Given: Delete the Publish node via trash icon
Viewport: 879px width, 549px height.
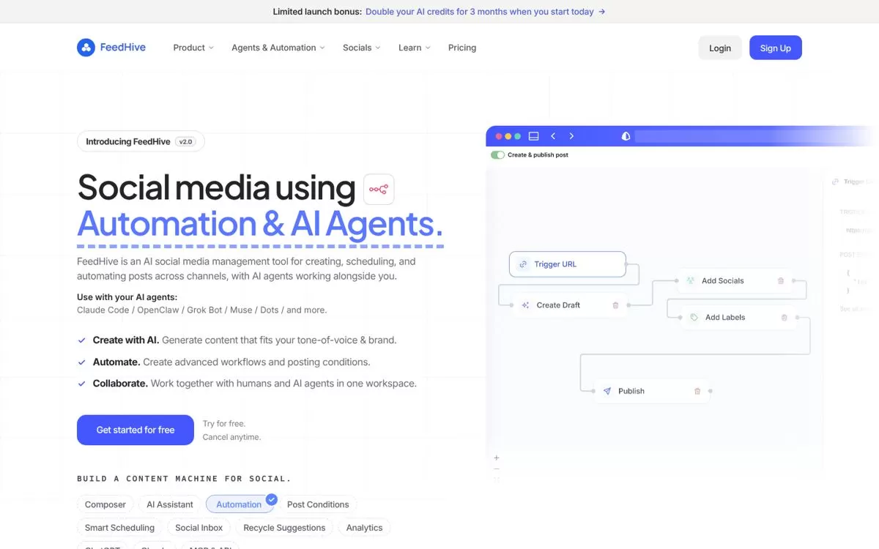Looking at the screenshot, I should coord(697,391).
